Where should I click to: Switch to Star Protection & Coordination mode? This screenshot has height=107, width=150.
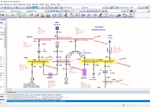pyautogui.click(x=19, y=15)
